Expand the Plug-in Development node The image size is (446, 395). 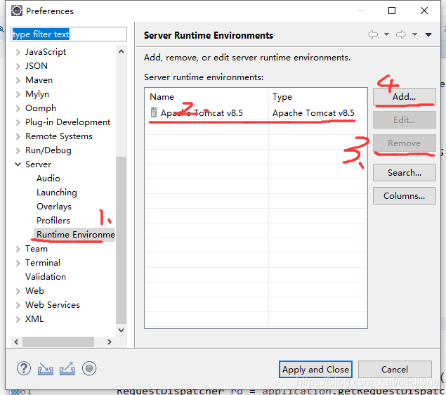pos(18,122)
